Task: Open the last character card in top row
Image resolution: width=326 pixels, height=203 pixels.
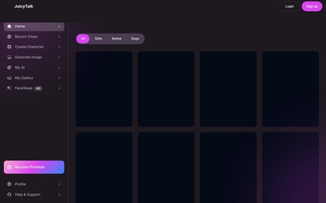Action: click(x=291, y=89)
